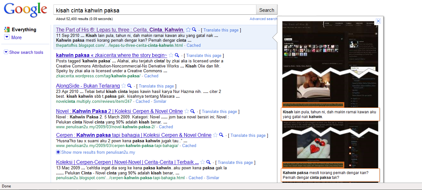Open Cached link for novel-kahwin-paksa-2 result
Screen dimensions: 422x190
[x=166, y=127]
